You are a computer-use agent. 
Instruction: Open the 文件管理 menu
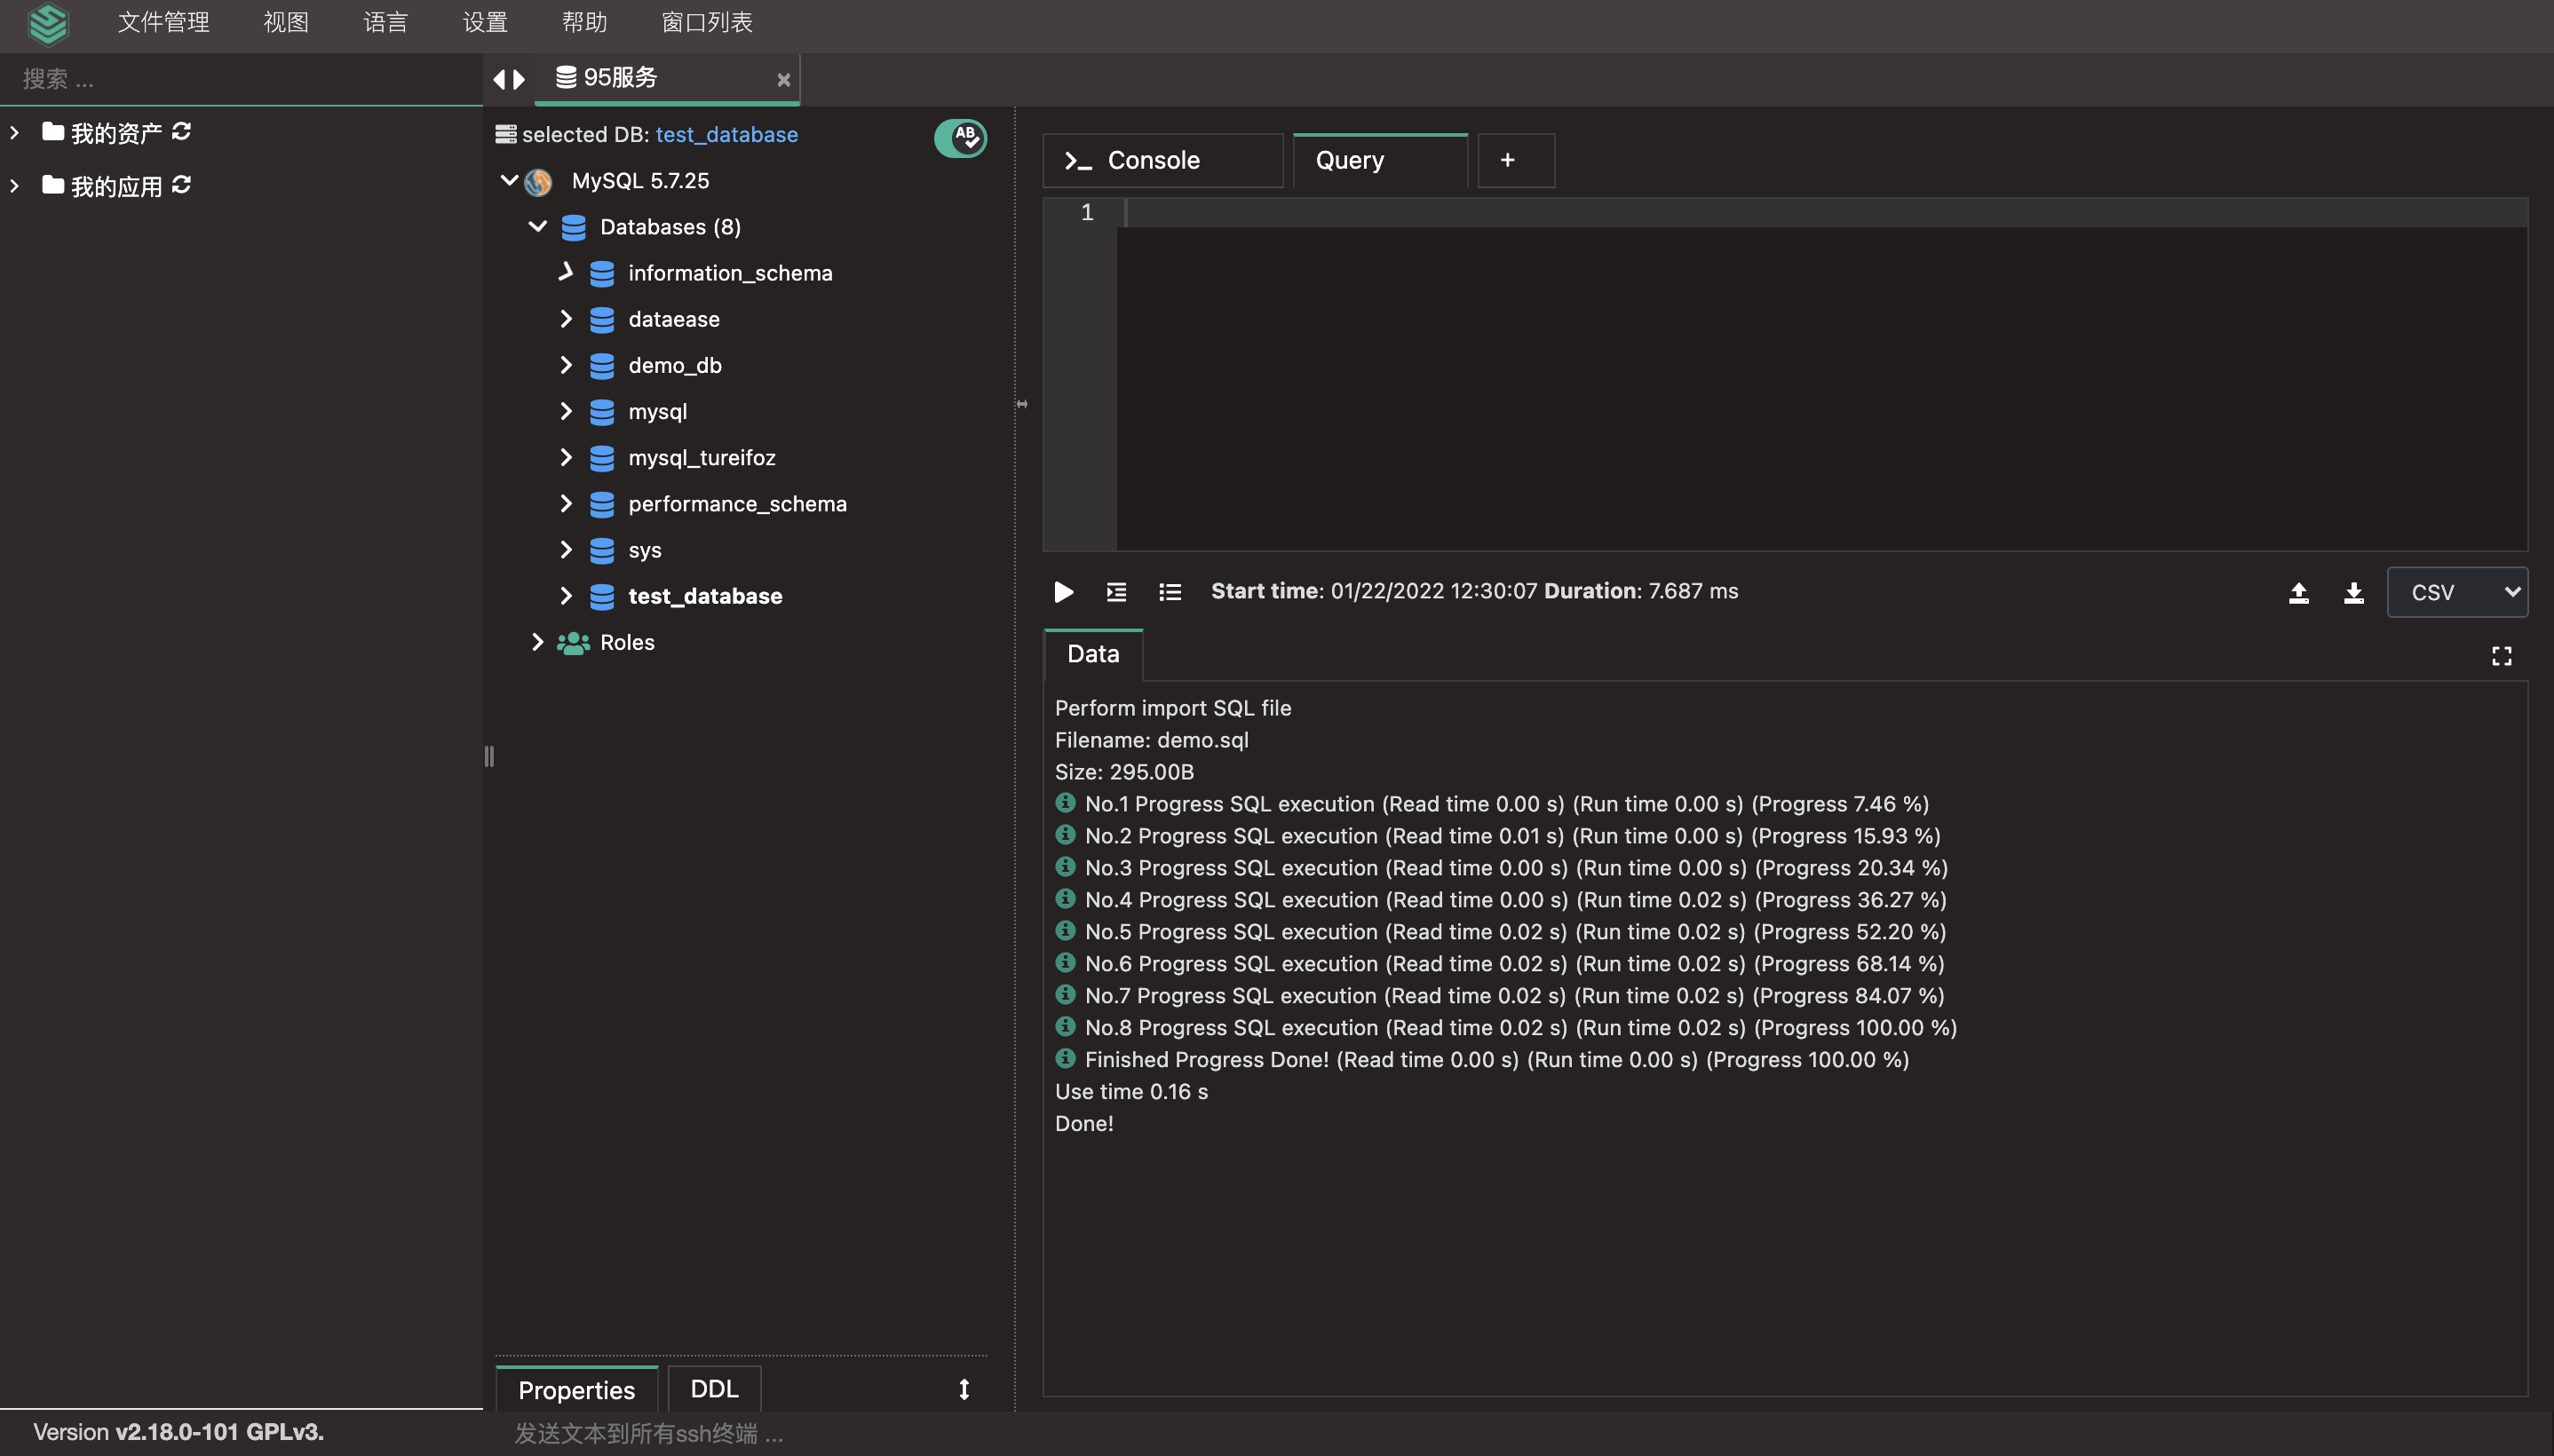pos(163,22)
